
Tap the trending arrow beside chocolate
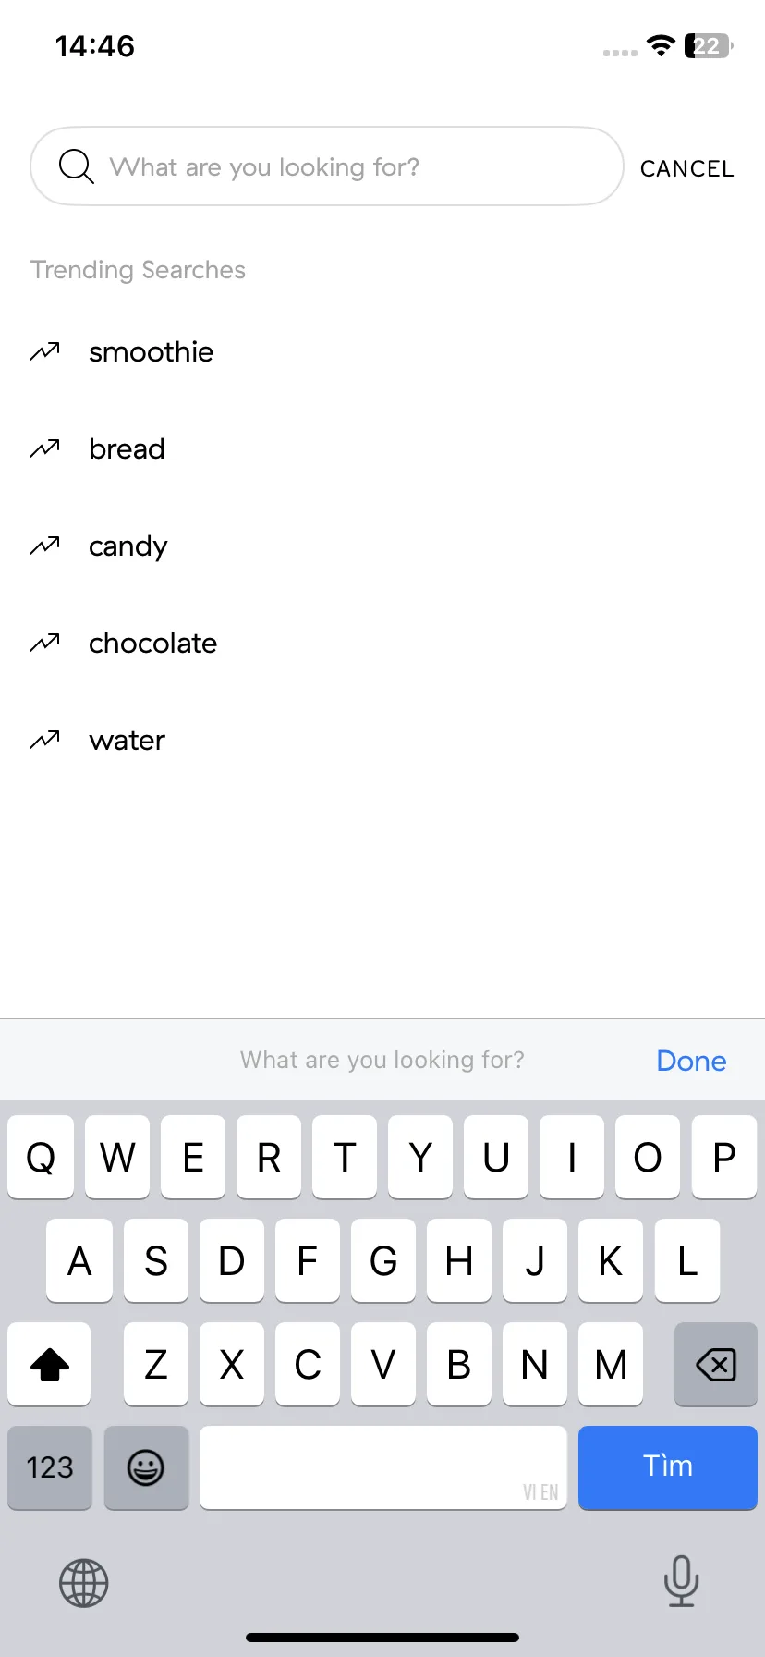44,643
